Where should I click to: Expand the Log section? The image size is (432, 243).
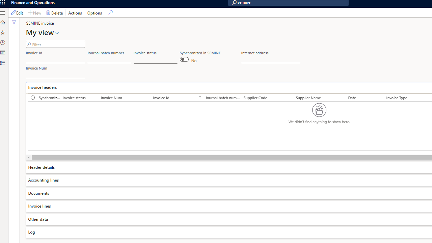[x=229, y=232]
